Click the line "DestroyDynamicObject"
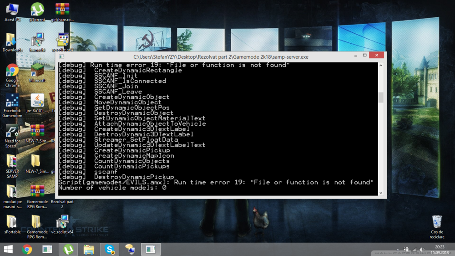455x256 pixels. click(134, 113)
